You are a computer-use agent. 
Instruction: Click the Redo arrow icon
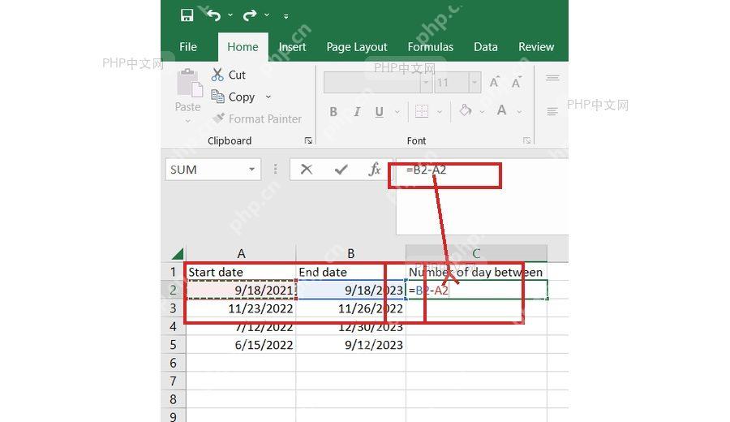(250, 15)
